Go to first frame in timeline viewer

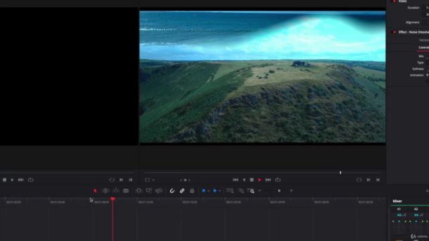(235, 180)
